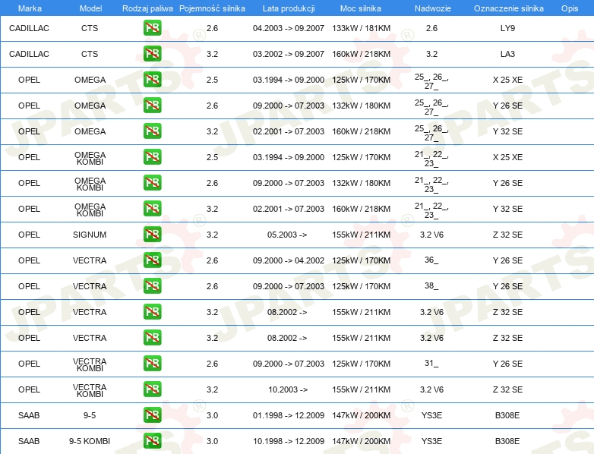Click 160kW / 218KM in the Cadillac CTS row
Viewport: 594px width, 454px height.
point(361,54)
